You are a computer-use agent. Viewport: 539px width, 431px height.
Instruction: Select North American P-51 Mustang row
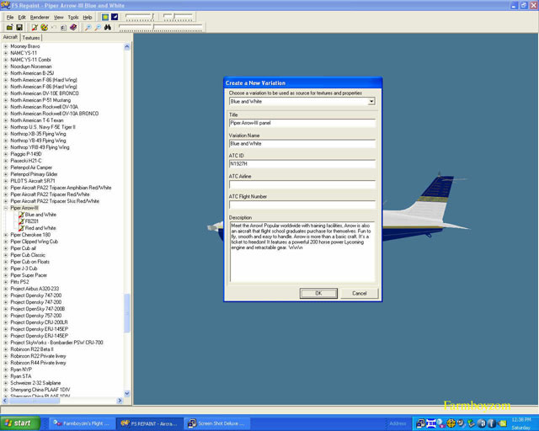40,100
